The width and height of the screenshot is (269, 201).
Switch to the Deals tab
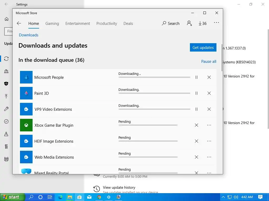[x=128, y=24]
